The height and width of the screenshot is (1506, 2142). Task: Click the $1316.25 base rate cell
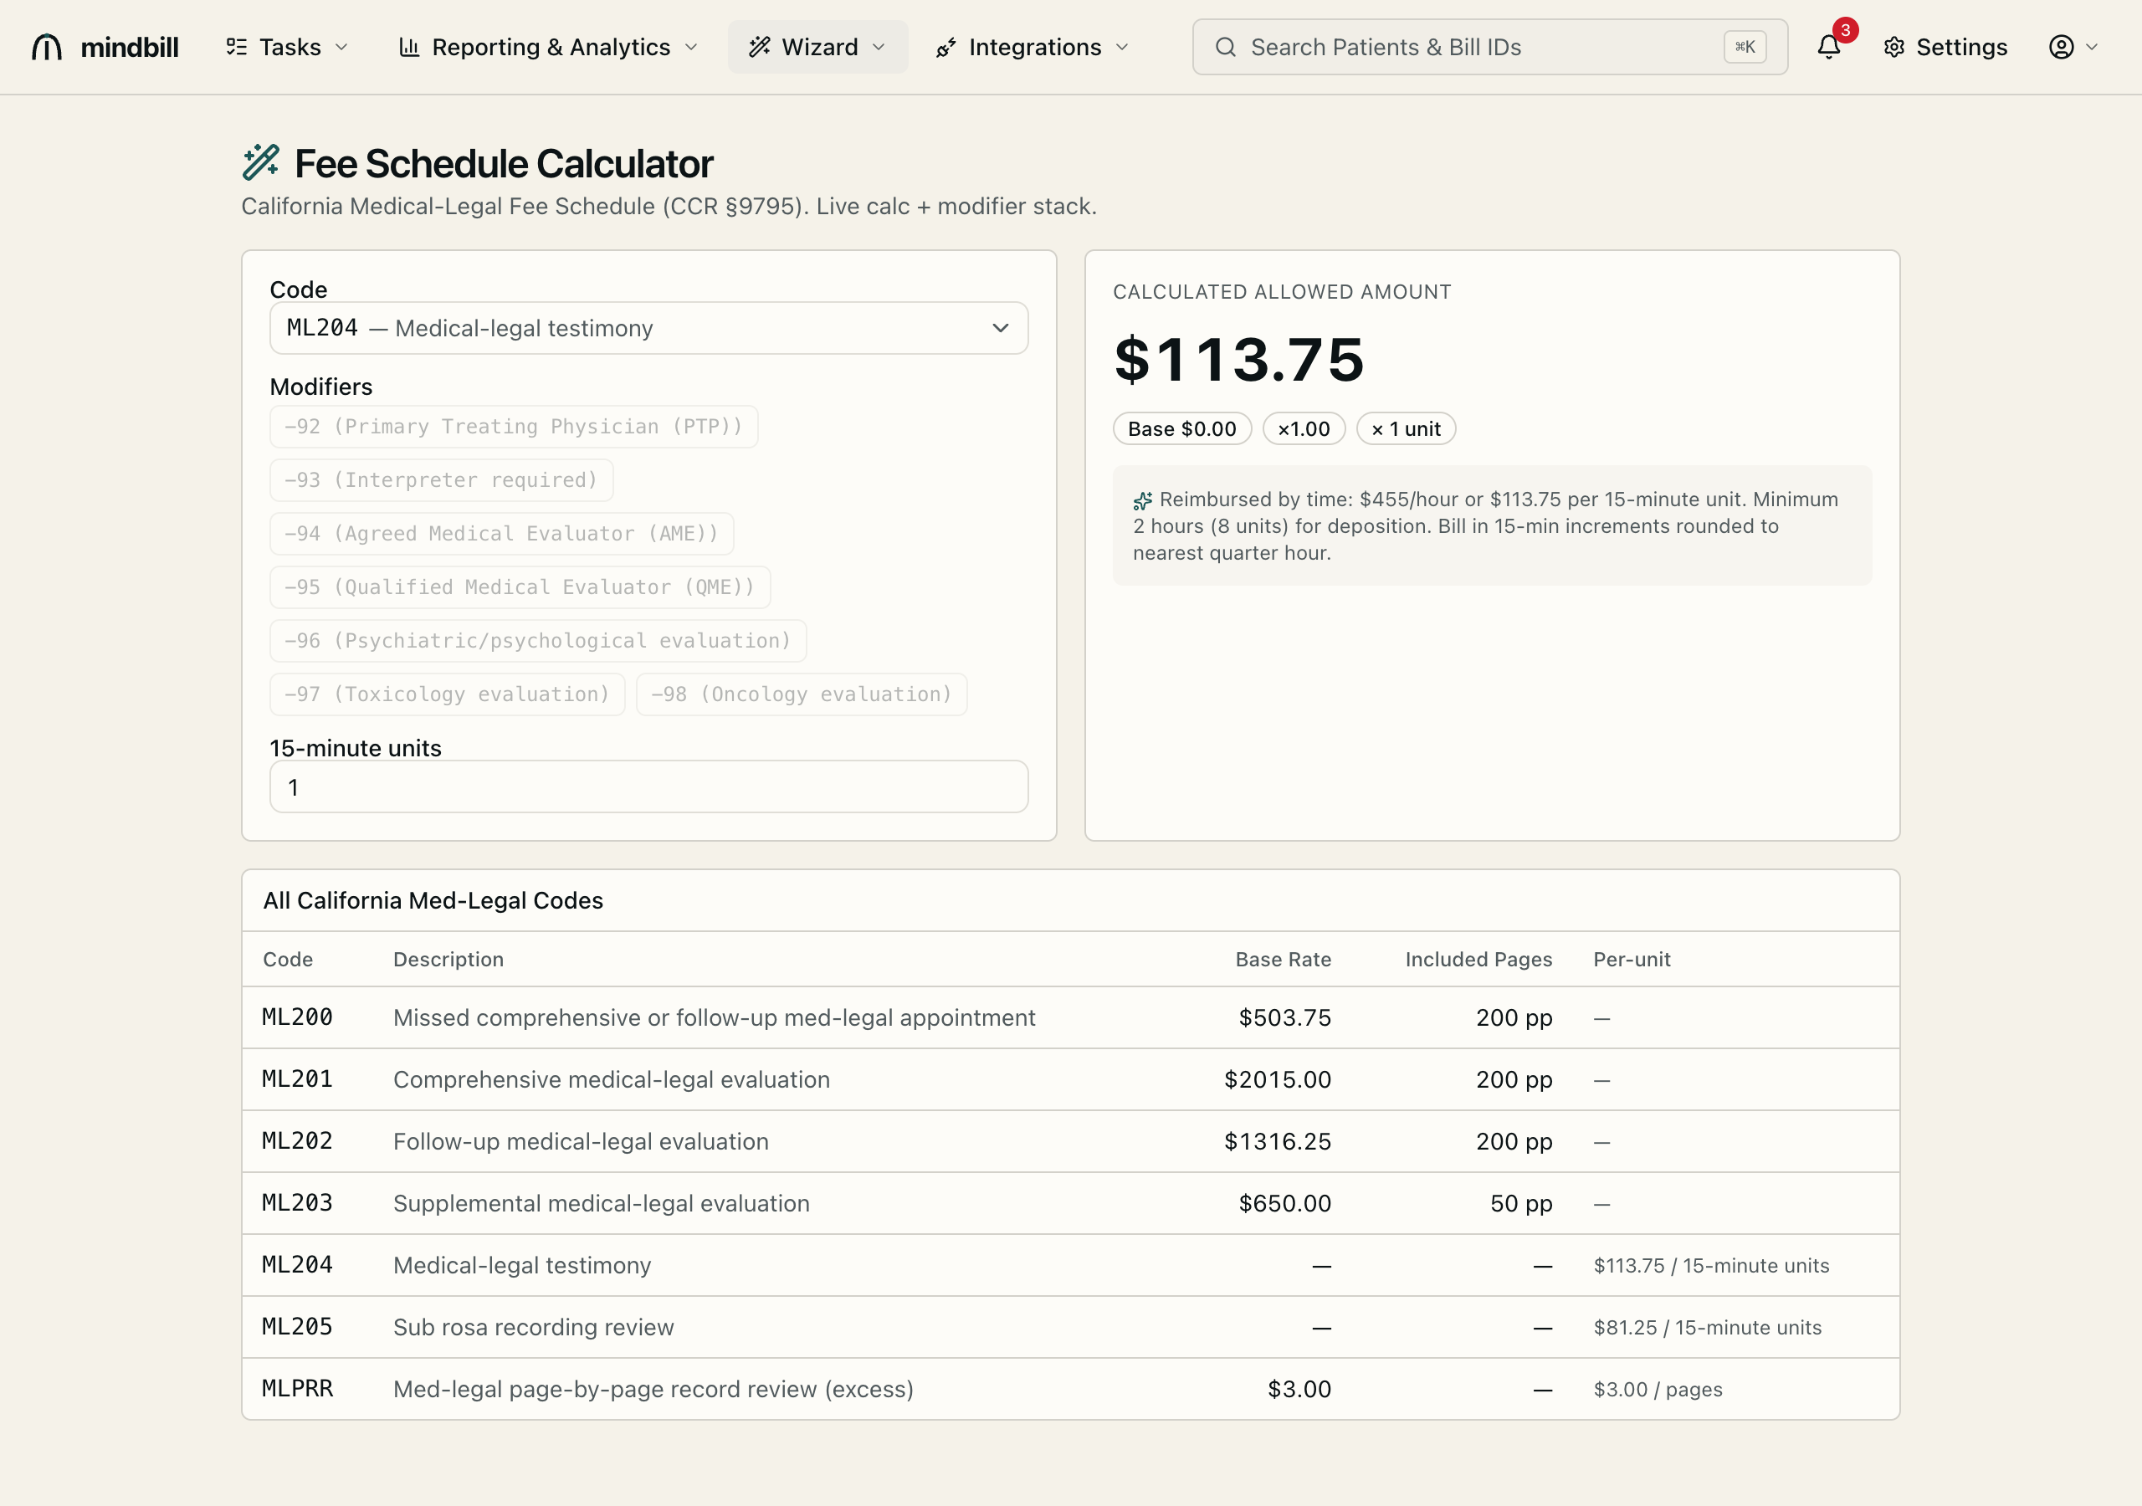coord(1277,1141)
